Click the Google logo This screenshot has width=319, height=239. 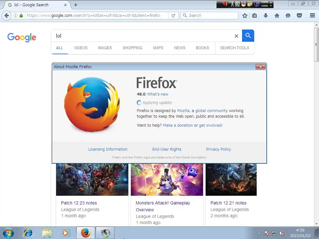pyautogui.click(x=22, y=37)
